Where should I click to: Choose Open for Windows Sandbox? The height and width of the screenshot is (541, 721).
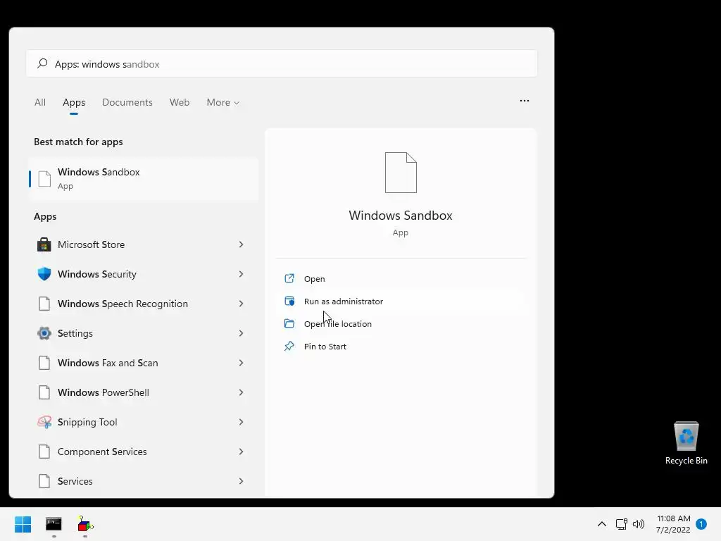point(401,278)
